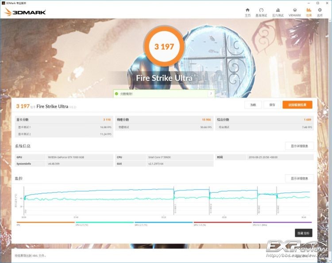
Task: Click the combined score value 1 609
Action: 308,120
